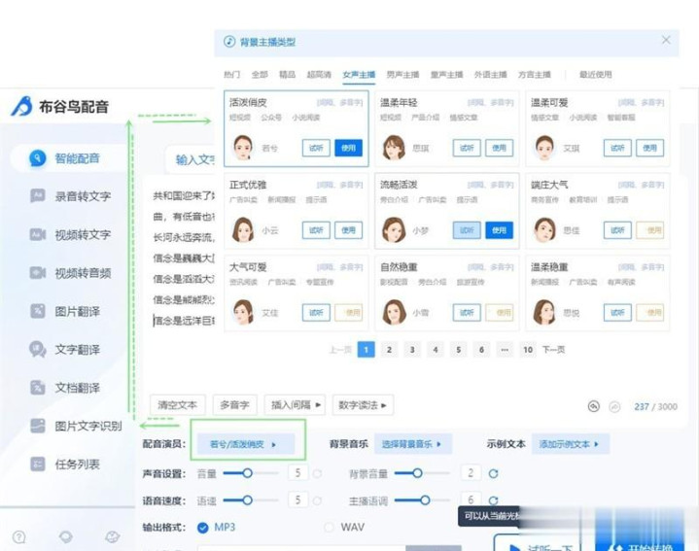Viewport: 699px width, 551px height.
Task: Switch to the 超高清 tab
Action: point(319,75)
